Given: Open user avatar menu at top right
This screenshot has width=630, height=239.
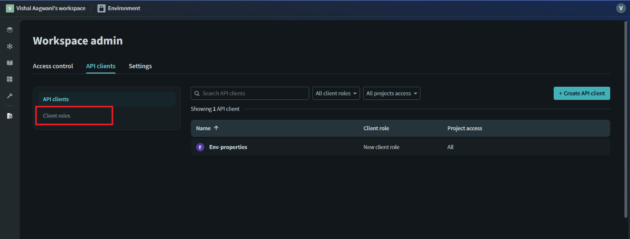Looking at the screenshot, I should (621, 8).
